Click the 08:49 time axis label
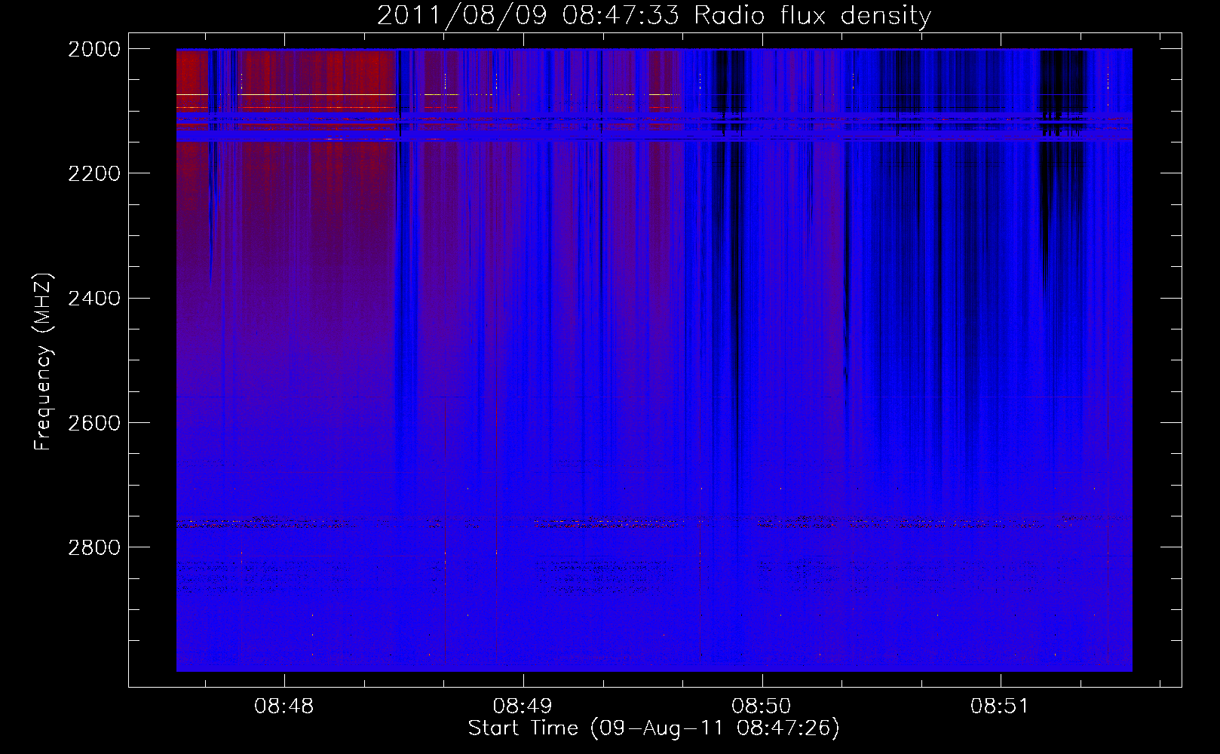Image resolution: width=1220 pixels, height=754 pixels. click(x=523, y=706)
